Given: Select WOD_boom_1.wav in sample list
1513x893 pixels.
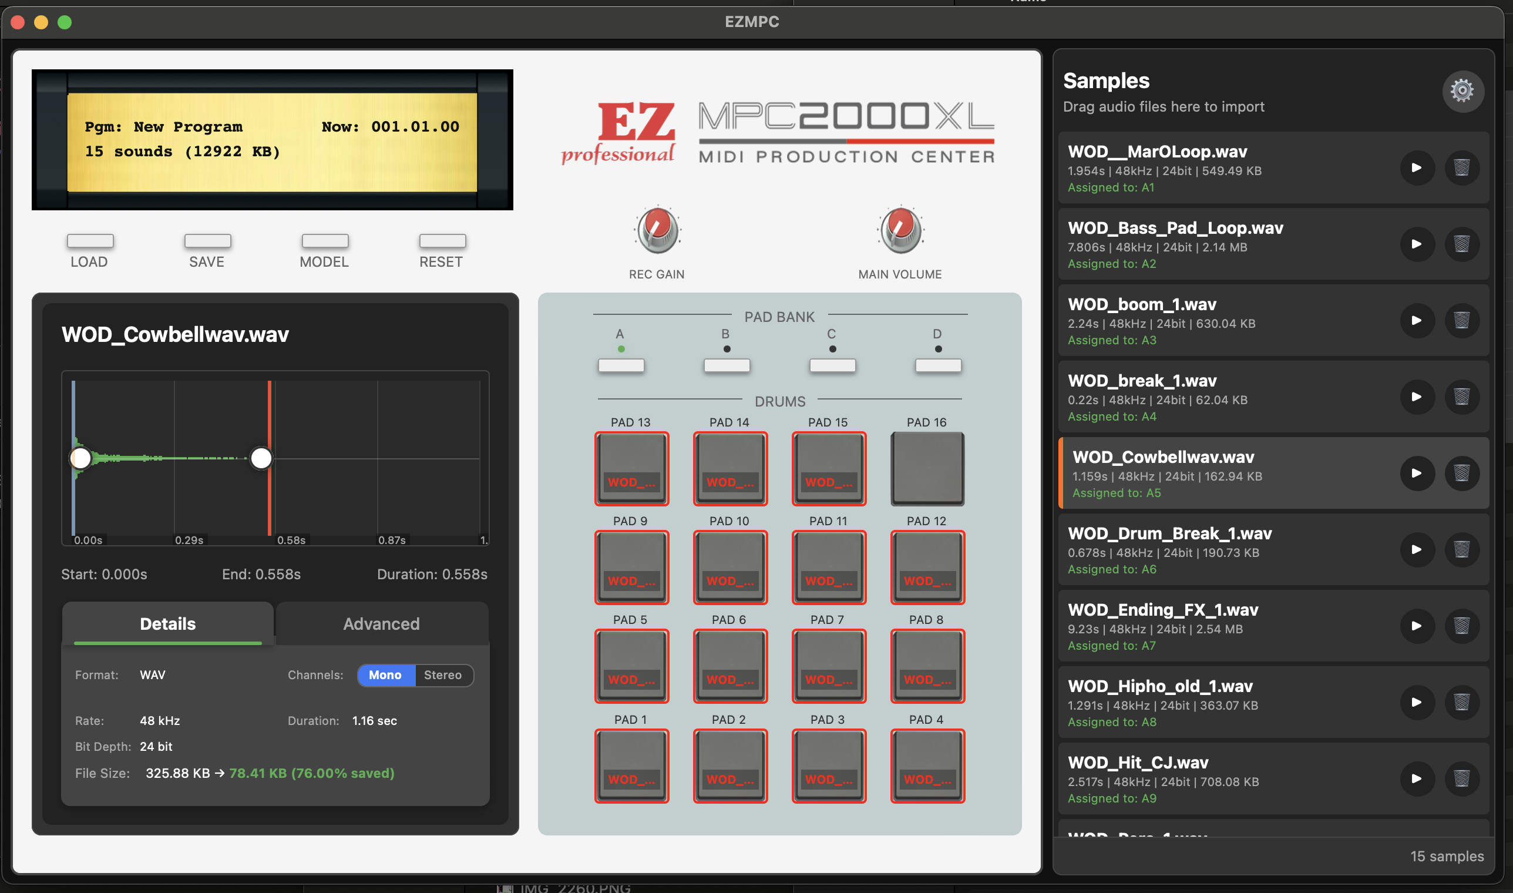Looking at the screenshot, I should 1273,320.
